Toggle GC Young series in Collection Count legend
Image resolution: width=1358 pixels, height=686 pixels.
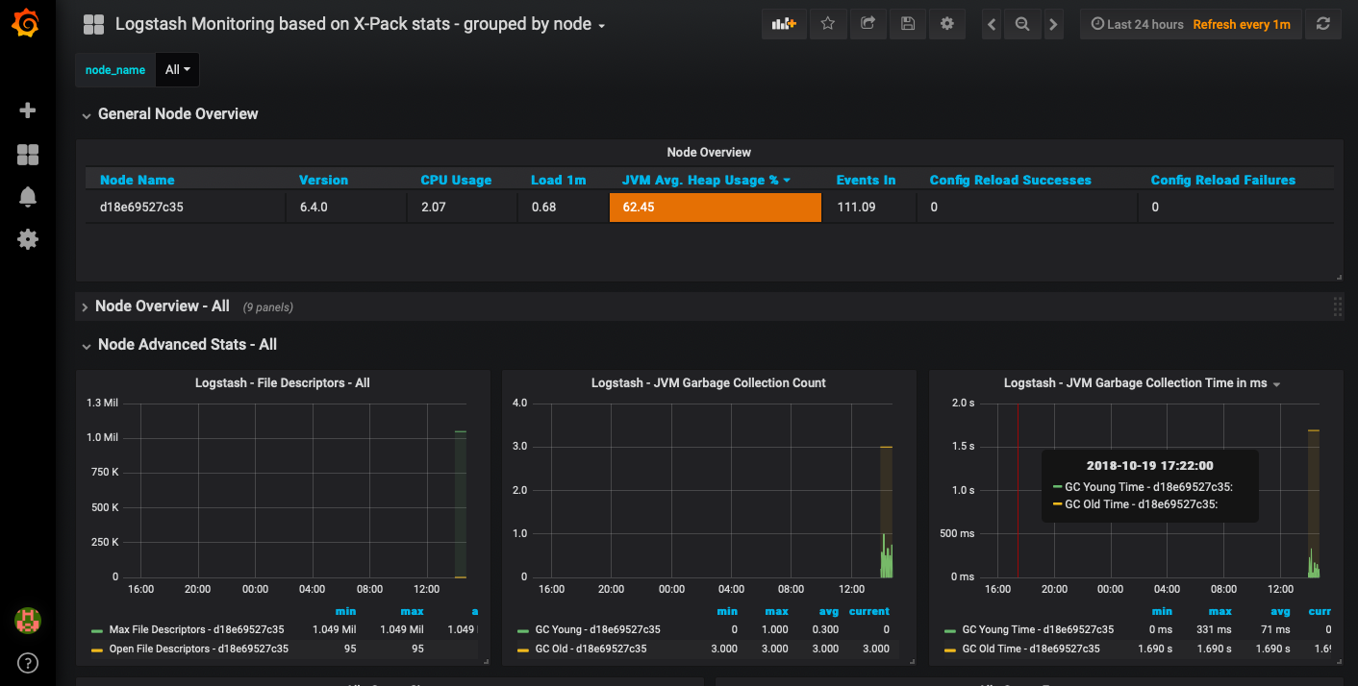coord(598,629)
